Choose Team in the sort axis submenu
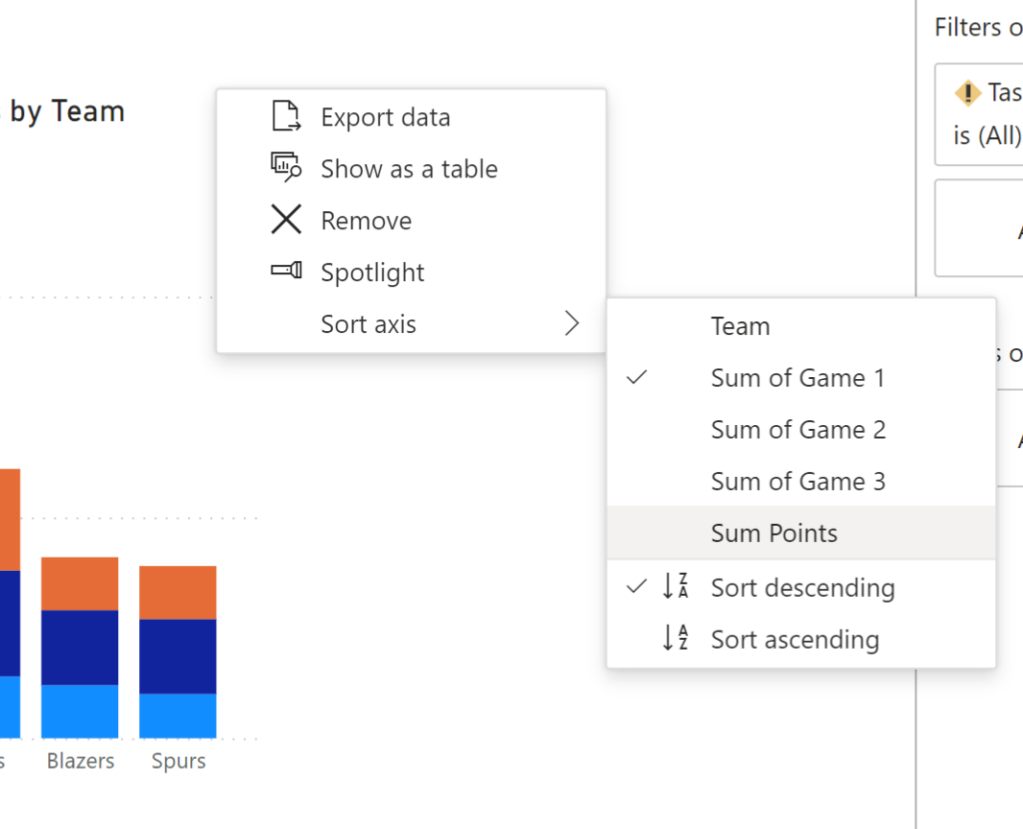The height and width of the screenshot is (829, 1023). tap(740, 326)
